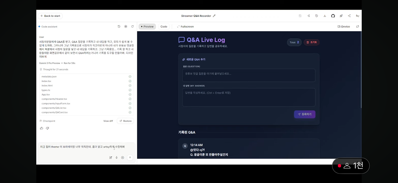
Task: Open the GitHub icon in top toolbar
Action: coord(333,16)
